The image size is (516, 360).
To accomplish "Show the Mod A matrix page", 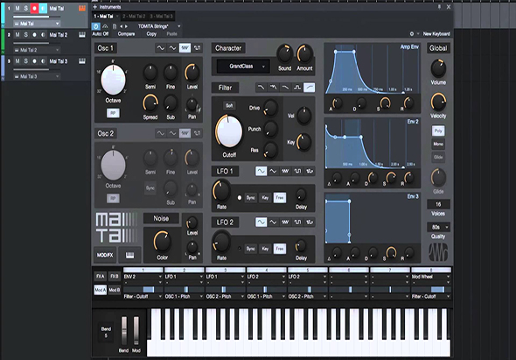I will click(101, 290).
